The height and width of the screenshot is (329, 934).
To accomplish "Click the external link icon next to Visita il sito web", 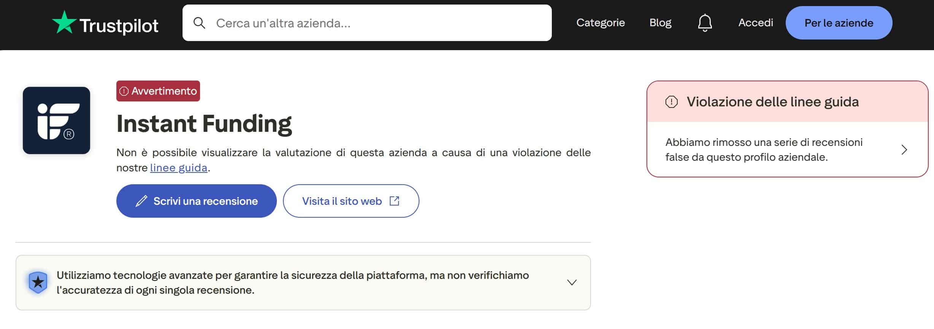I will click(x=396, y=201).
